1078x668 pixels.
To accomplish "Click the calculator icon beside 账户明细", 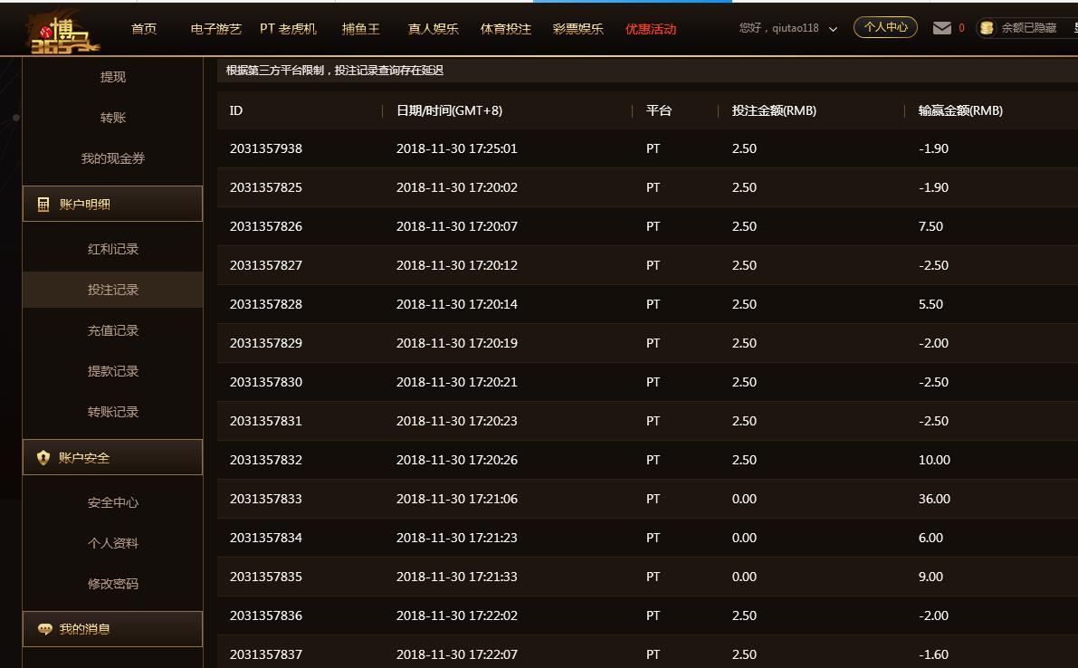I will (43, 205).
